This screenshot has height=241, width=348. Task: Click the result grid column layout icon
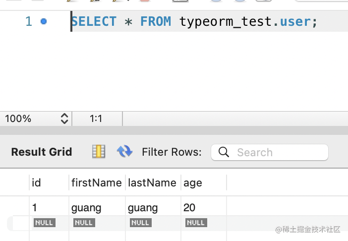click(x=99, y=152)
